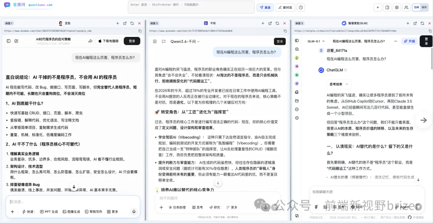The image size is (433, 223).
Task: Click 登录 in the 豆包 pane
Action: pyautogui.click(x=132, y=41)
